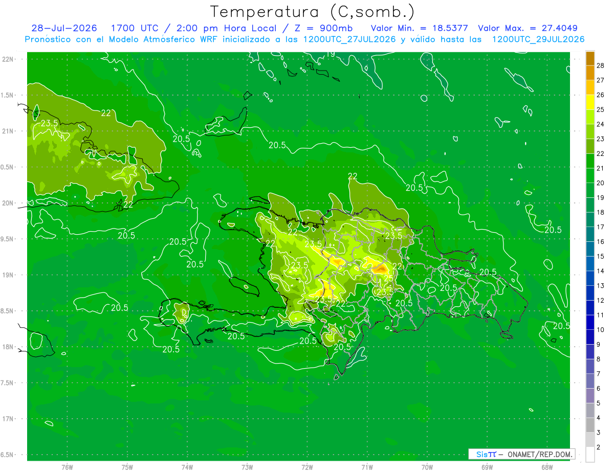Click the '19N' latitude axis label
Screen dimensions: 614x474
[7, 275]
